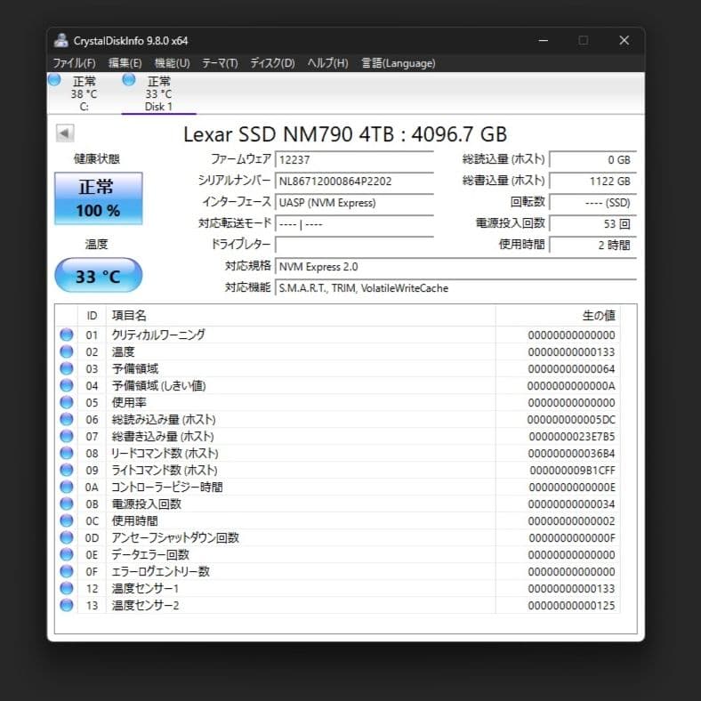This screenshot has width=701, height=701.
Task: Select the クリティカルワーニング row text
Action: [x=158, y=334]
